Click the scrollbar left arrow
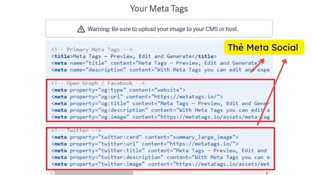 pyautogui.click(x=51, y=173)
